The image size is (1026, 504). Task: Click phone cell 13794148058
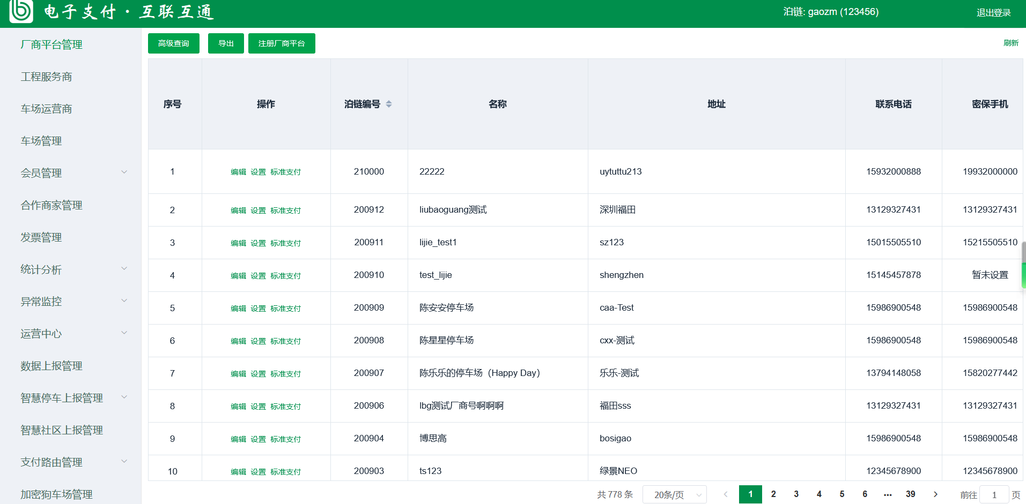(894, 373)
